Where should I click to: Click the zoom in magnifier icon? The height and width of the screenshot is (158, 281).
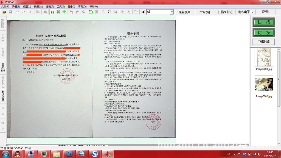click(x=122, y=12)
